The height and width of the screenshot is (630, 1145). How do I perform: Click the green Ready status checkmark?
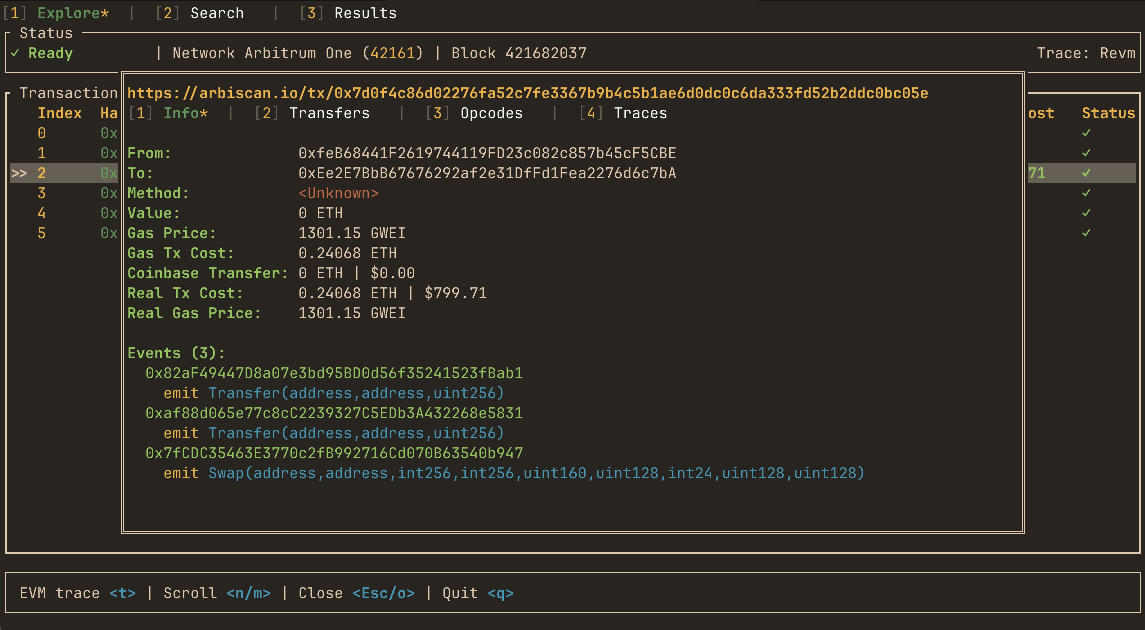click(x=15, y=53)
